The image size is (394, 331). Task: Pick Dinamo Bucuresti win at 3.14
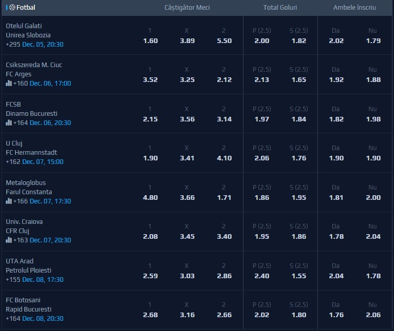coord(224,119)
